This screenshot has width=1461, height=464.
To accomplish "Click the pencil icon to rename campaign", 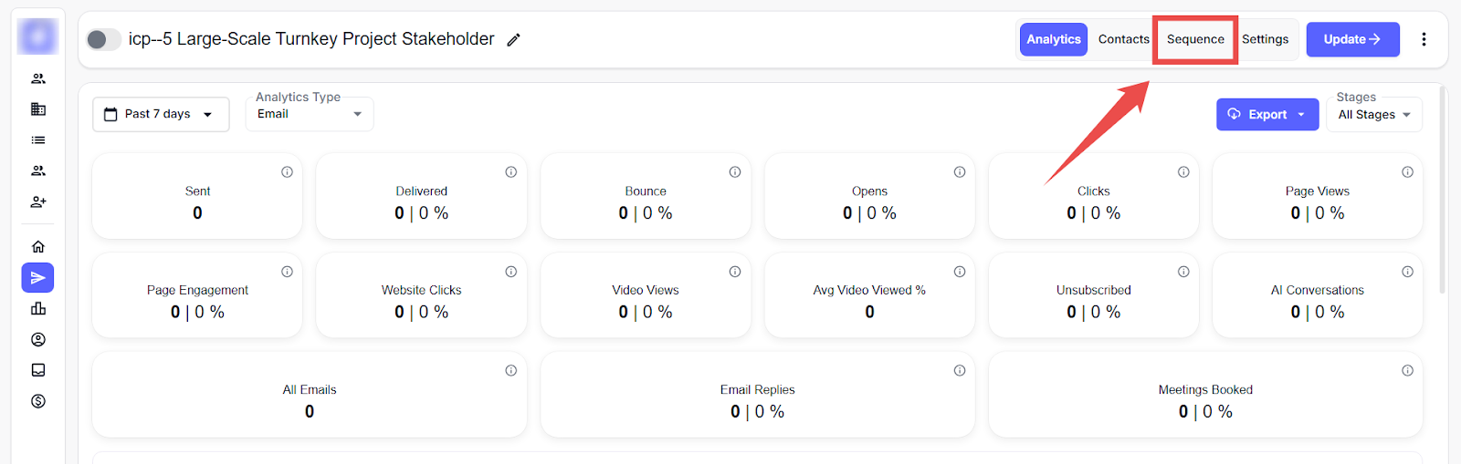I will [x=514, y=40].
